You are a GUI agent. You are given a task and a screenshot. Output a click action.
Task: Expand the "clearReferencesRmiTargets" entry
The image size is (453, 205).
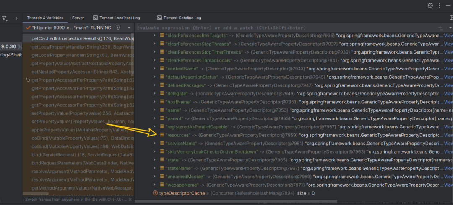point(154,36)
